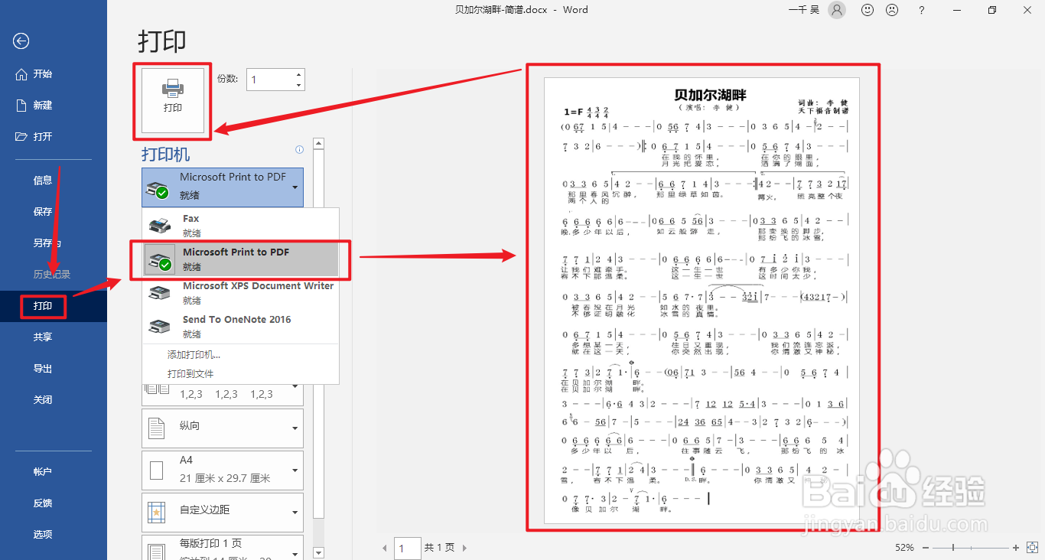The width and height of the screenshot is (1045, 560).
Task: Click the 一千 吴 account name
Action: pyautogui.click(x=803, y=10)
